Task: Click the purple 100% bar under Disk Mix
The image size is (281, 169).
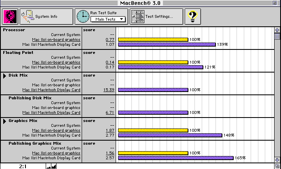Action: pyautogui.click(x=153, y=90)
